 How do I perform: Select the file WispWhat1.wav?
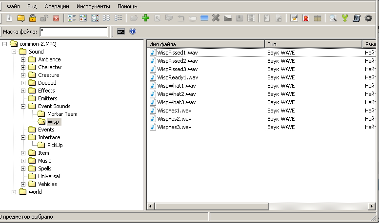pyautogui.click(x=177, y=86)
